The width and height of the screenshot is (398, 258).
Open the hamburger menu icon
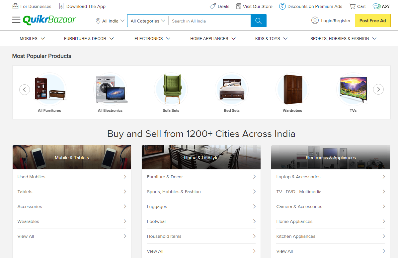pos(16,20)
